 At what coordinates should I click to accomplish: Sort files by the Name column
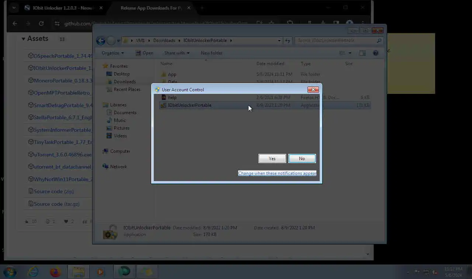[x=166, y=64]
